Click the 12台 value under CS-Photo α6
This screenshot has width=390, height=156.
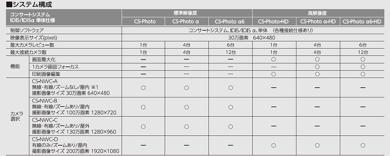pos(231,52)
